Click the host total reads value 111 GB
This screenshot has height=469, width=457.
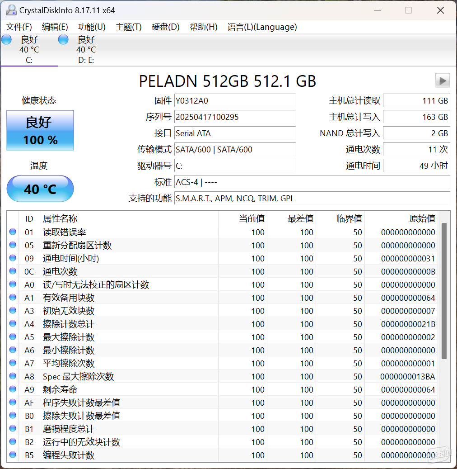[x=416, y=100]
